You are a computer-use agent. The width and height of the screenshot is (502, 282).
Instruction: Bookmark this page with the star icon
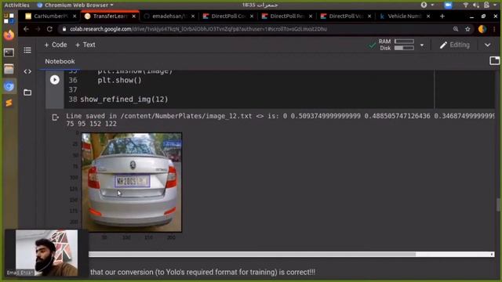pos(467,29)
